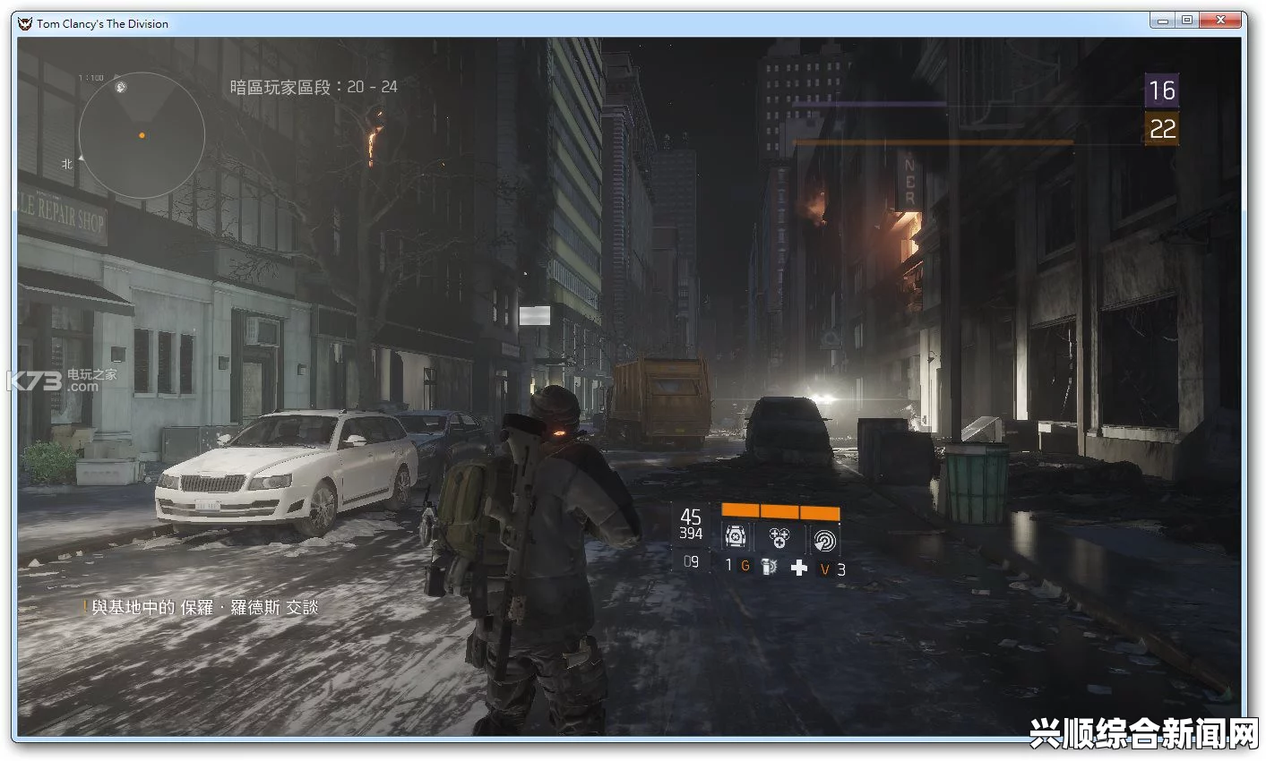Click the grenade count 1
1266x761 pixels.
pyautogui.click(x=728, y=565)
